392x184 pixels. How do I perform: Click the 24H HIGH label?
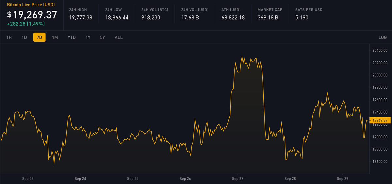pyautogui.click(x=78, y=10)
